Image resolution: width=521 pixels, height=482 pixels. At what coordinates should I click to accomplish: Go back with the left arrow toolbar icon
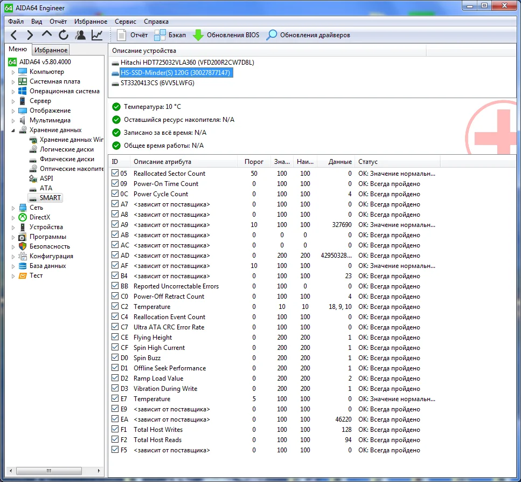[13, 35]
